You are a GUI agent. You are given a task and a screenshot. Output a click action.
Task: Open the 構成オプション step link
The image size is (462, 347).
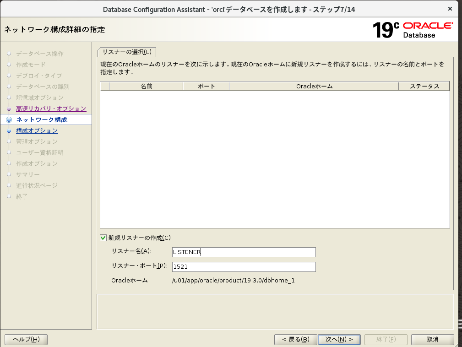(37, 130)
